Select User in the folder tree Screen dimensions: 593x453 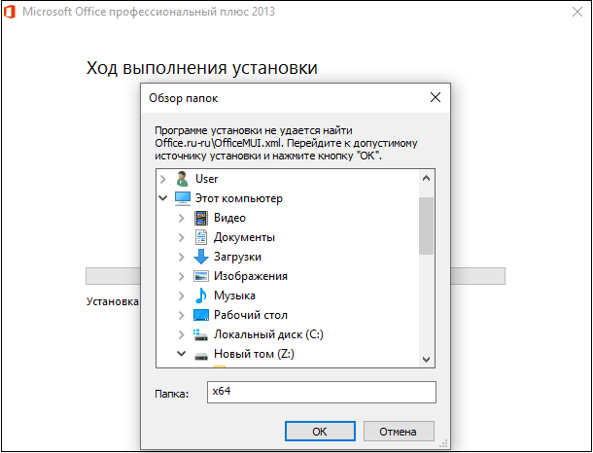206,179
